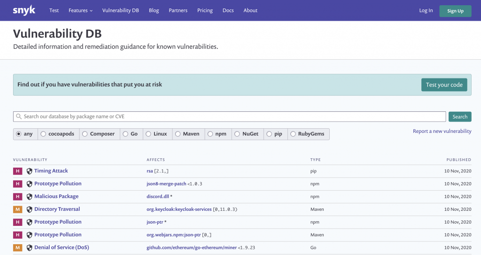The width and height of the screenshot is (481, 255).
Task: Click the shield icon next to Denial of Service
Action: 30,247
